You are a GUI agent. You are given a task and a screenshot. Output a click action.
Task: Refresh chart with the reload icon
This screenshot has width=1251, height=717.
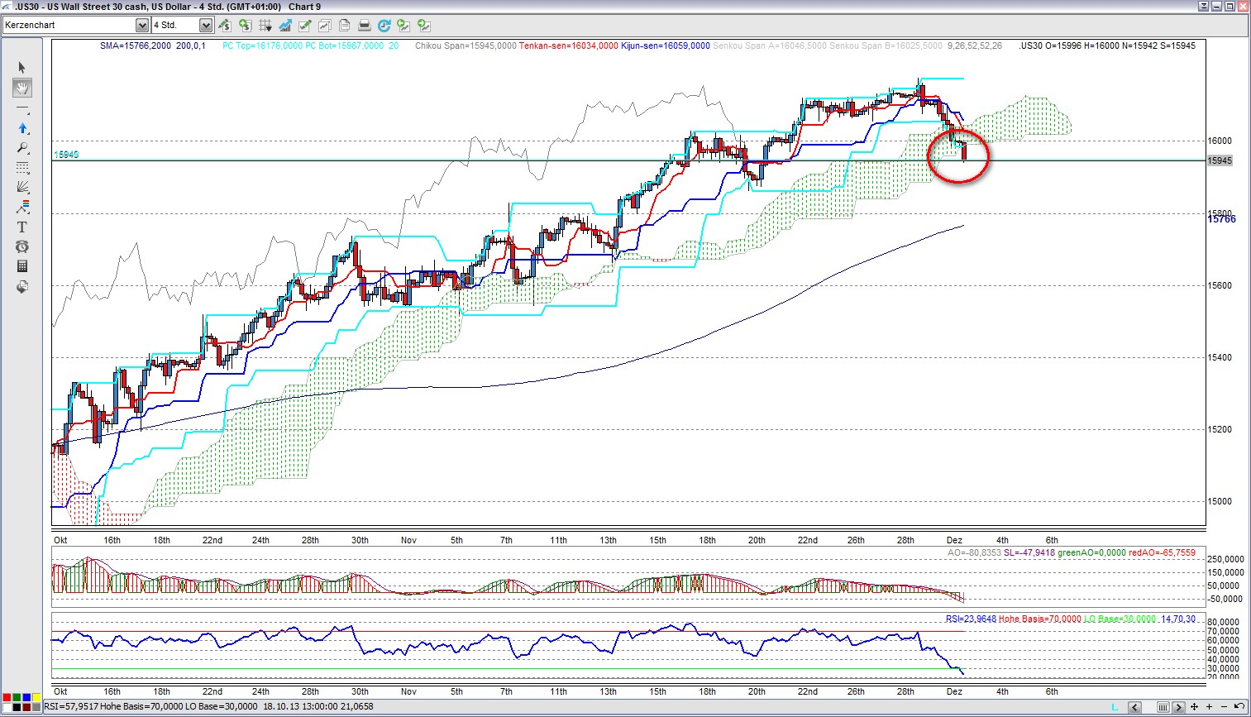(x=384, y=26)
